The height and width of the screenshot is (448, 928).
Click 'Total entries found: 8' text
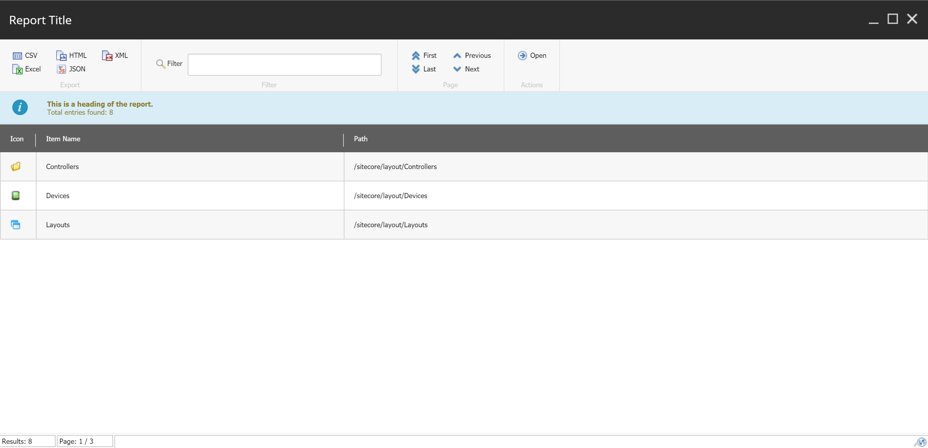tap(80, 112)
